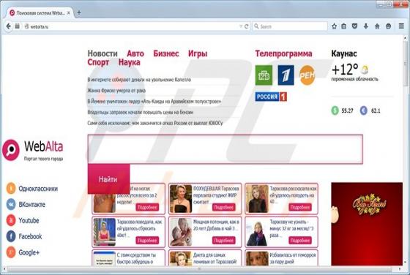Open news headline about Жанна Фриске
The image size is (410, 275).
(116, 91)
